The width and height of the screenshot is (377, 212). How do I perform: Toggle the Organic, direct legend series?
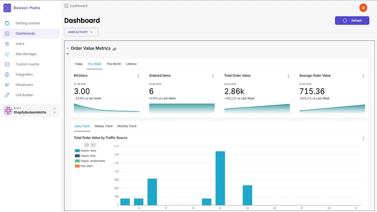click(86, 151)
